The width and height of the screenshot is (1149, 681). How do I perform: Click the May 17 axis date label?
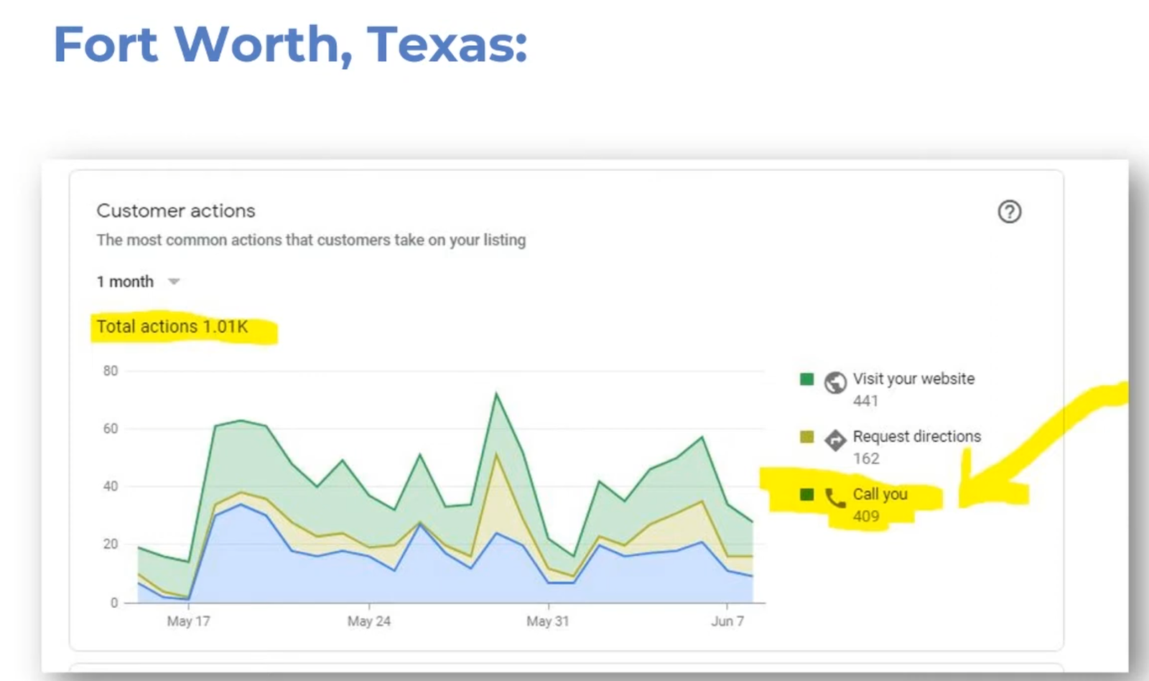pyautogui.click(x=188, y=621)
